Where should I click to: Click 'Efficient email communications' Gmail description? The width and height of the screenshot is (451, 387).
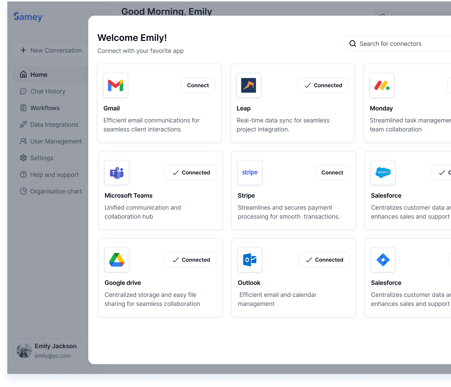pyautogui.click(x=151, y=125)
